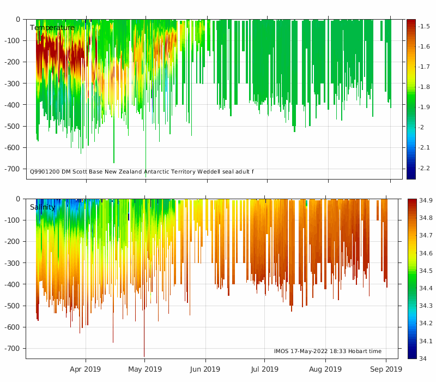Select the -1.8 green region on temperature colorbar

pos(411,87)
